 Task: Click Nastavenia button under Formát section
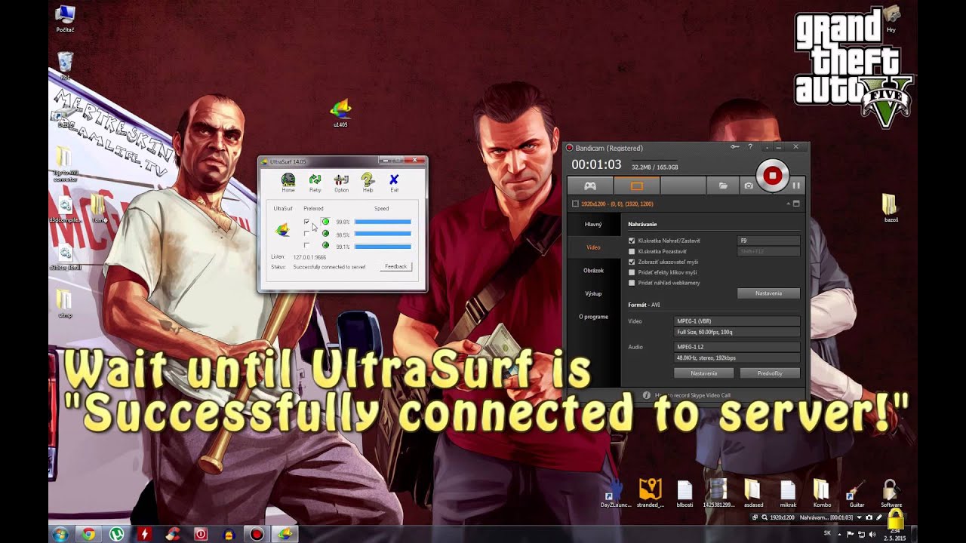point(704,373)
